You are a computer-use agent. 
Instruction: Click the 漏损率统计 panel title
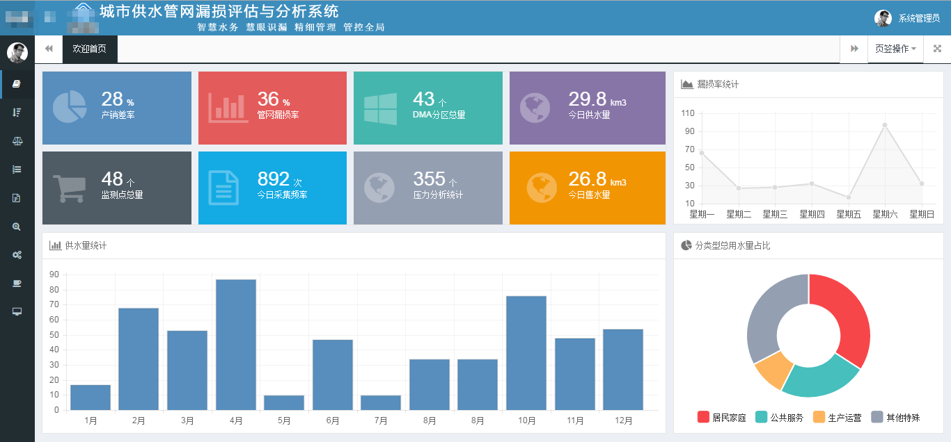[718, 84]
